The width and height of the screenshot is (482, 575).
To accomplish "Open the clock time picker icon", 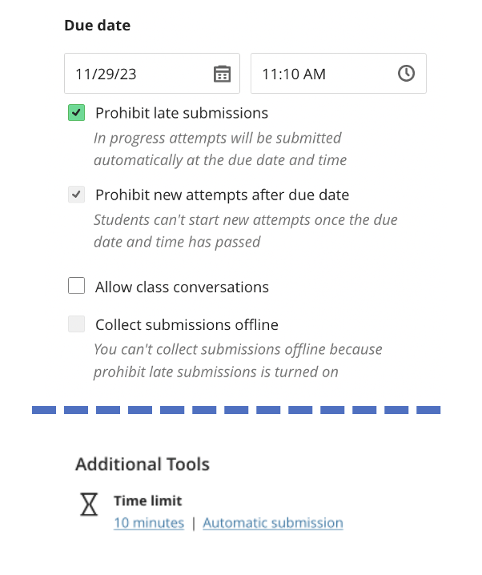I will pos(407,74).
